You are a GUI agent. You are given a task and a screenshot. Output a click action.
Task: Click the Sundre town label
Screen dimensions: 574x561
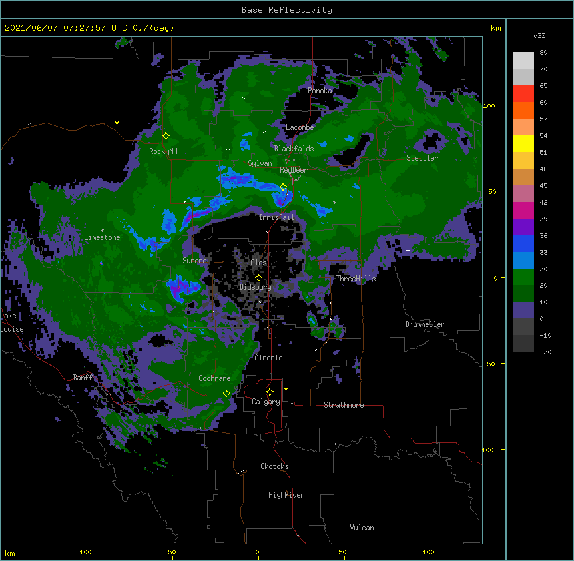(x=194, y=261)
